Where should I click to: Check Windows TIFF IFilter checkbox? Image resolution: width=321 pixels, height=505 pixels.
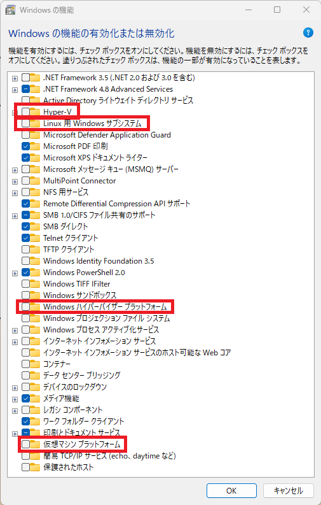tap(25, 284)
